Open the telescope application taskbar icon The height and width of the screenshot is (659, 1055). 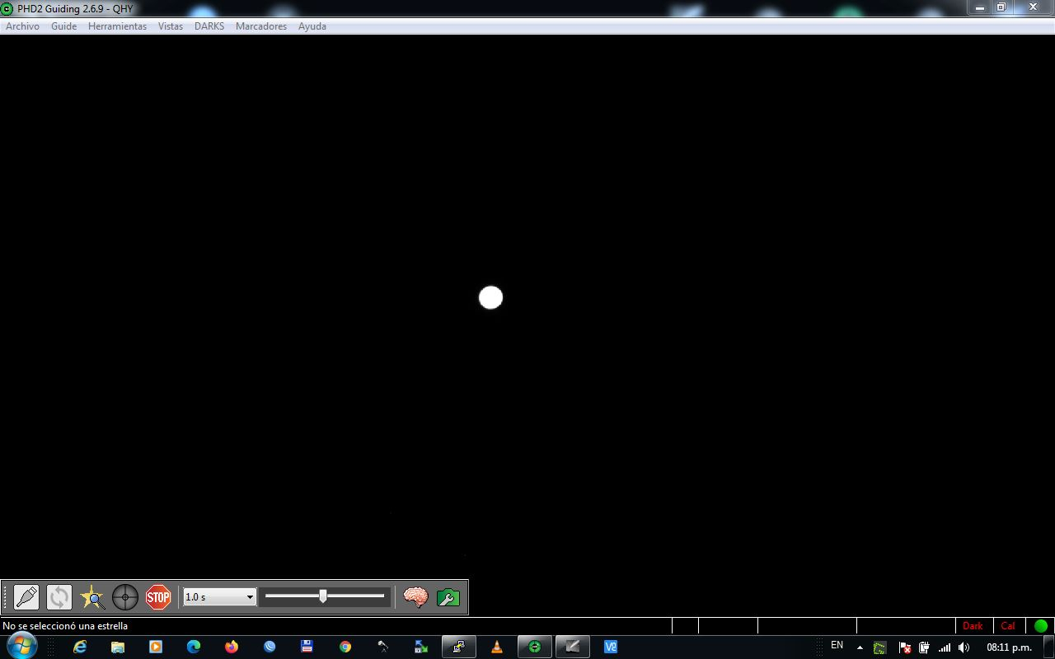(x=383, y=647)
